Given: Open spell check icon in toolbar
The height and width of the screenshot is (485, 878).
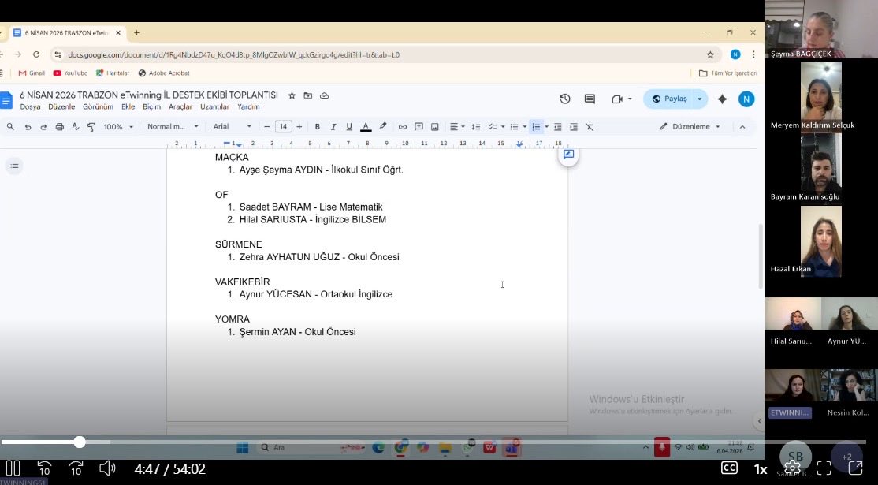Looking at the screenshot, I should click(x=75, y=127).
